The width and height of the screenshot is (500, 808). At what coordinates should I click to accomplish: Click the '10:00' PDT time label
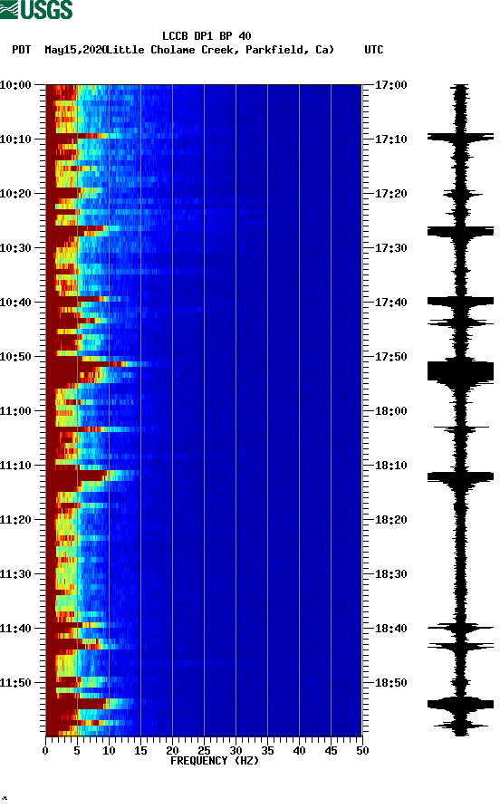pos(15,85)
